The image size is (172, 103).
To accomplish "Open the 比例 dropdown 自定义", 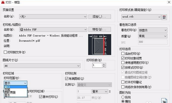I will point(94,85).
